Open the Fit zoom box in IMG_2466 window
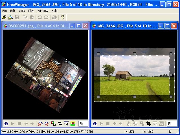This screenshot has width=180, height=135. 172,124
